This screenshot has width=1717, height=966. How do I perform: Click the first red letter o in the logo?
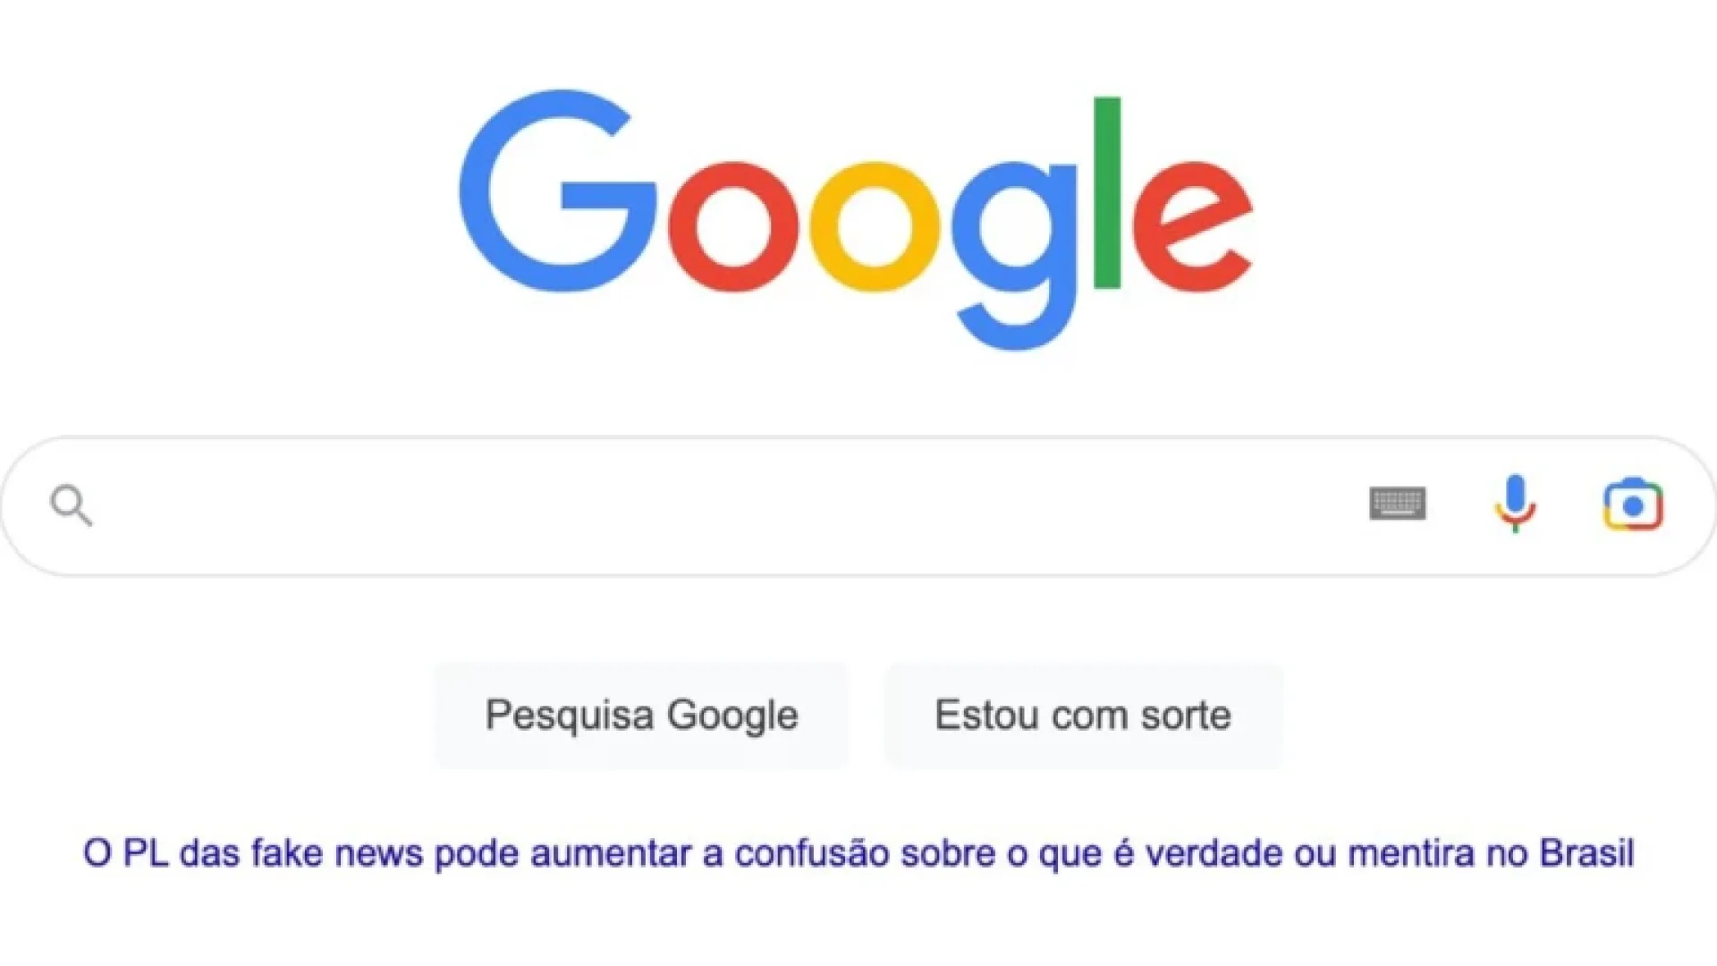733,226
